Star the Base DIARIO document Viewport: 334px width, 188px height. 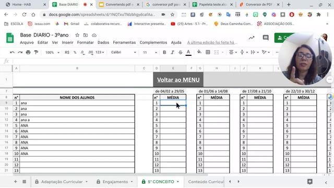77,35
